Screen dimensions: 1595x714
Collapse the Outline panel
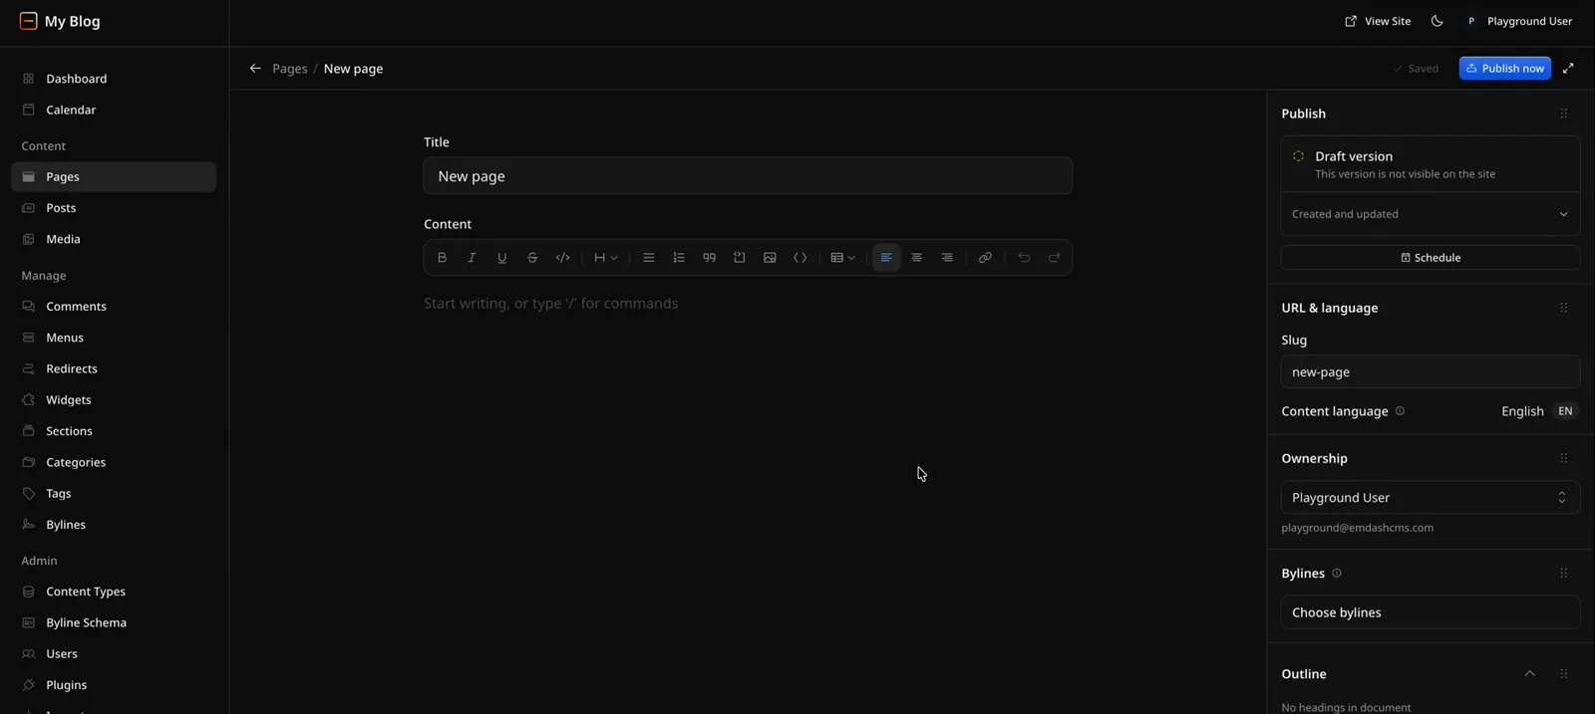click(1529, 674)
